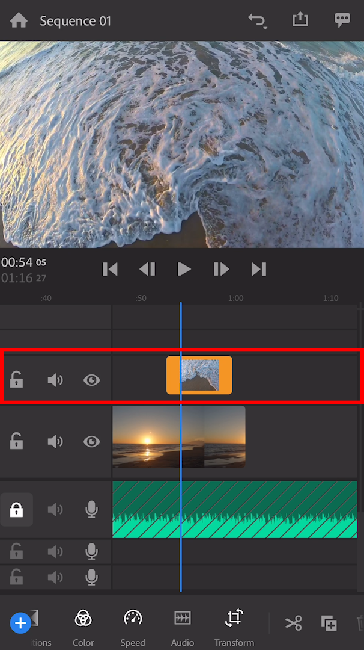The image size is (364, 650).
Task: Open the share/export icon
Action: pyautogui.click(x=300, y=19)
